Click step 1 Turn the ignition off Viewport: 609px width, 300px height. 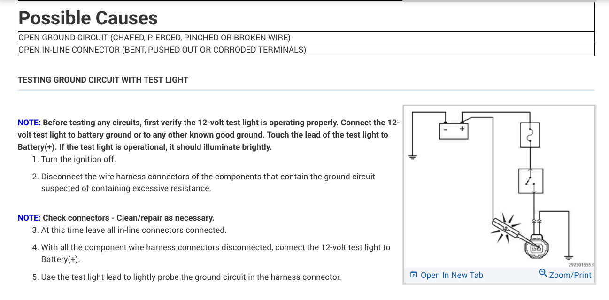78,159
